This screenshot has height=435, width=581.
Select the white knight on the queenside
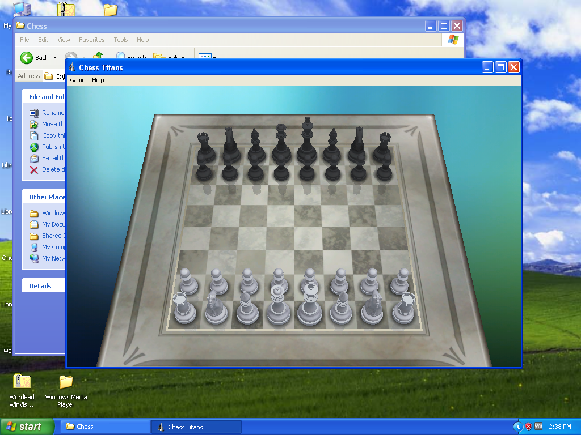(216, 309)
